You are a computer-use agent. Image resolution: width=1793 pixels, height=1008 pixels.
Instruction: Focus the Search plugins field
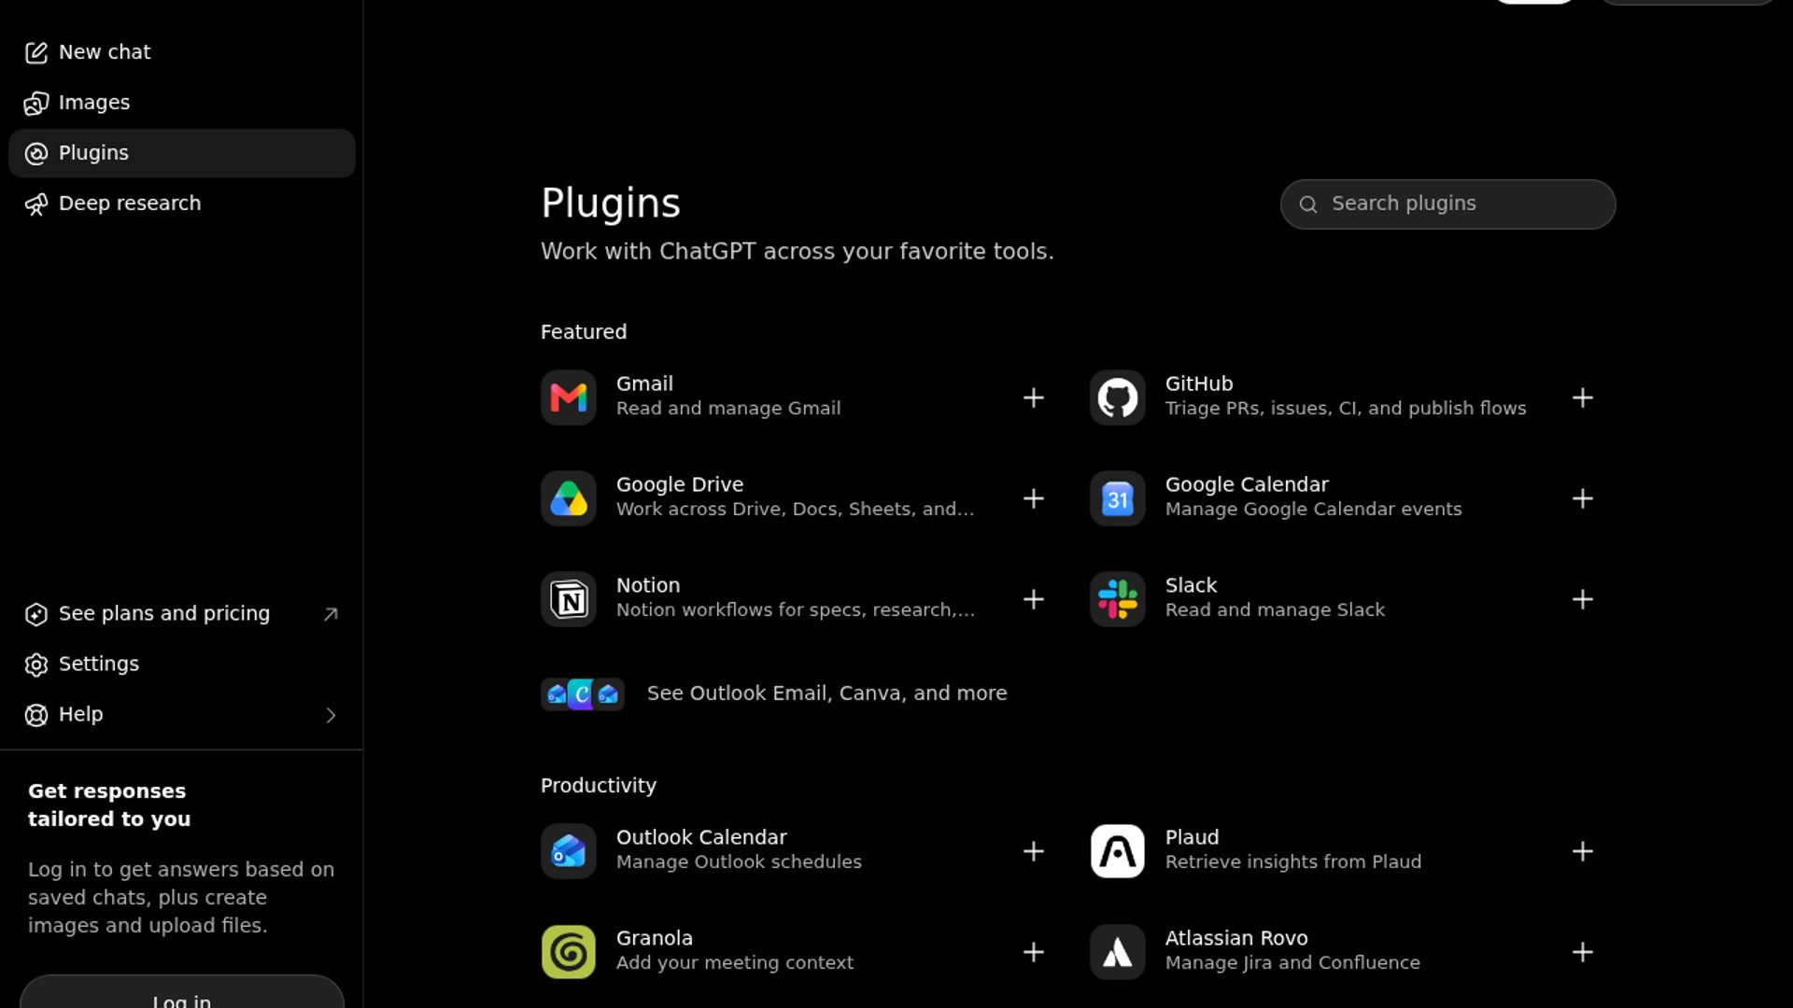click(1448, 204)
